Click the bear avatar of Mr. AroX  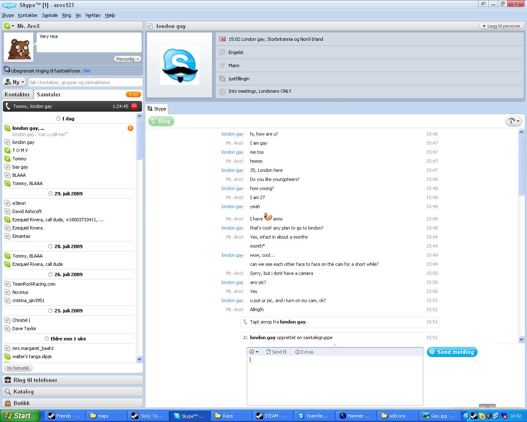point(19,48)
